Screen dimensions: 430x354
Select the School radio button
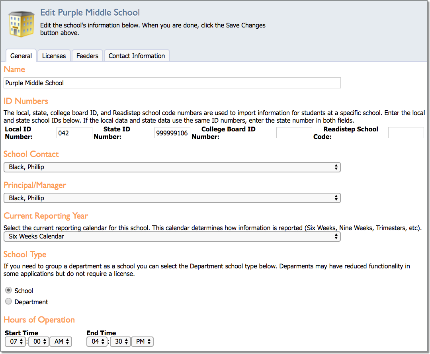tap(8, 290)
